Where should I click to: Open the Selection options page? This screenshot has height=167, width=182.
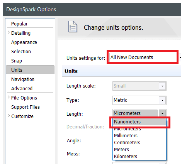[21, 52]
